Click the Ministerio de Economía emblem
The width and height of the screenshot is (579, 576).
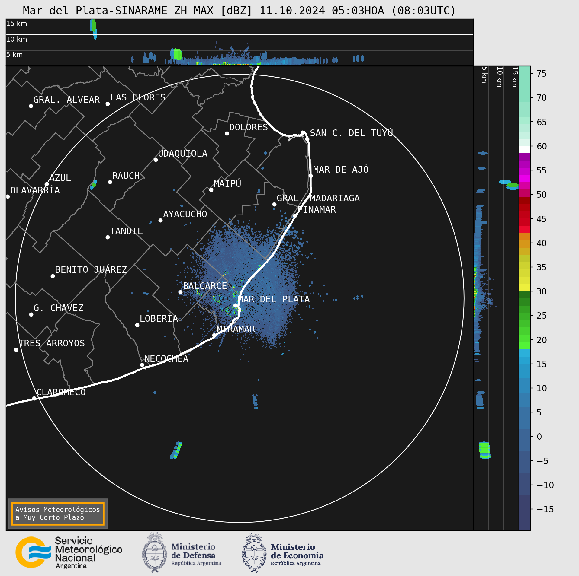pos(254,552)
